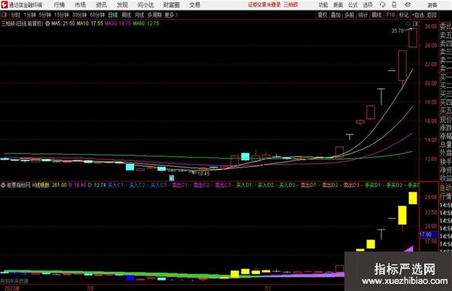452x291 pixels.
Task: Click the 统计 toolbar button
Action: pyautogui.click(x=363, y=15)
